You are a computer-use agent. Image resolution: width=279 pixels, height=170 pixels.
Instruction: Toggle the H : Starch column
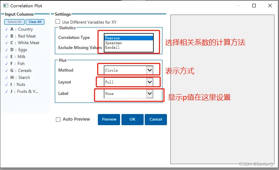click(x=7, y=78)
